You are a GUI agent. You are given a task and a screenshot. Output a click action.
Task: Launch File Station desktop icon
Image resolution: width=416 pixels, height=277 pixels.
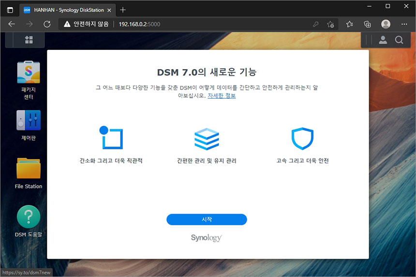[x=29, y=168]
